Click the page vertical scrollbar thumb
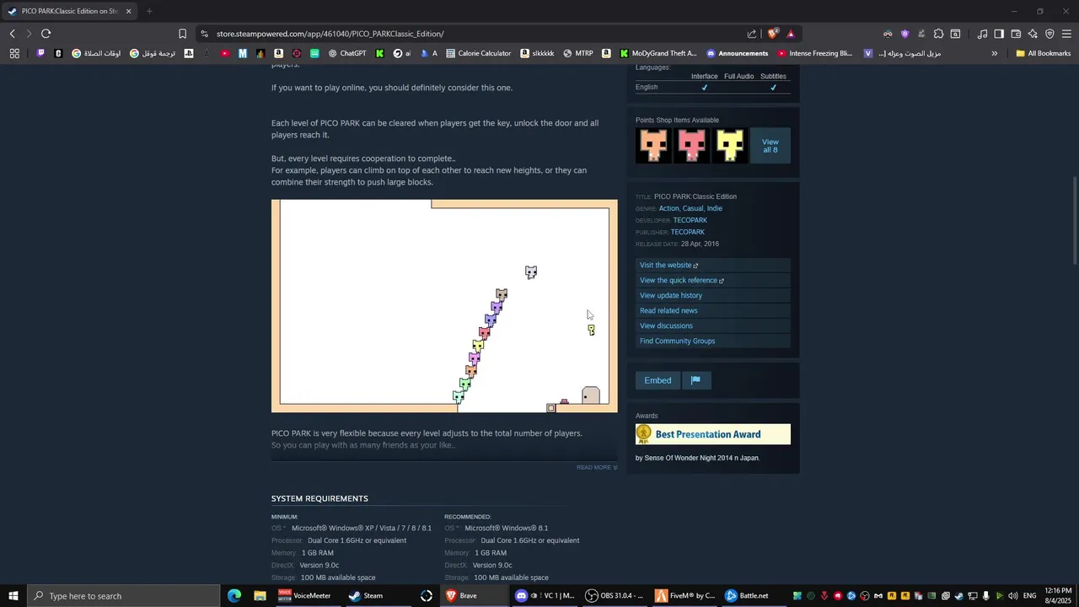Viewport: 1079px width, 607px height. (1074, 222)
